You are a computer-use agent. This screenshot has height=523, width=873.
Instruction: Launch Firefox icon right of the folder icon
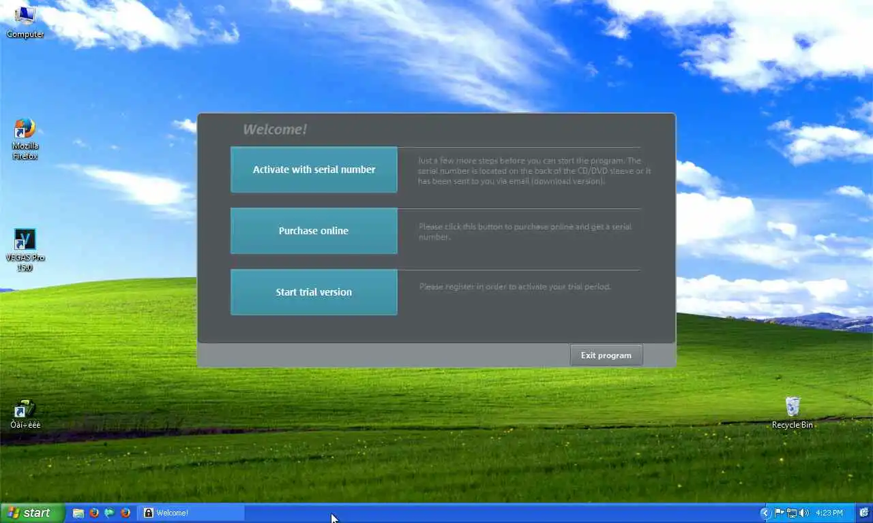click(94, 513)
